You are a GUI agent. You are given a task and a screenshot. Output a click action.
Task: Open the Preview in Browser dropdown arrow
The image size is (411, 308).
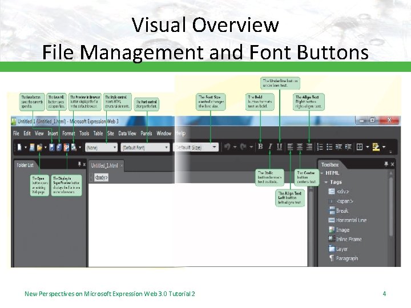click(x=80, y=148)
